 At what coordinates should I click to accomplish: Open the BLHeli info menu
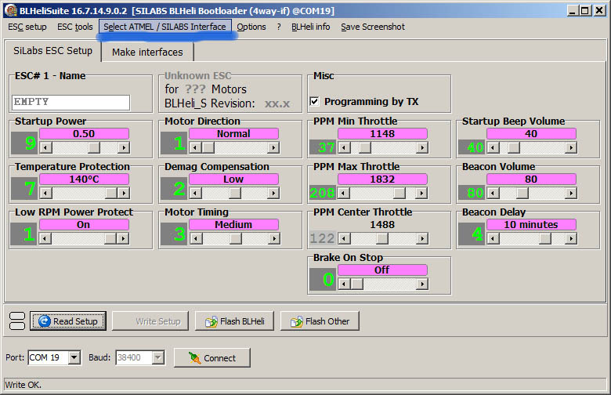[310, 27]
